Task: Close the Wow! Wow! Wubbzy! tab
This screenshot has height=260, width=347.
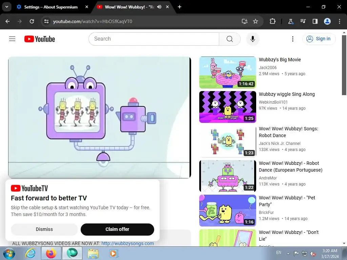Action: [x=167, y=7]
